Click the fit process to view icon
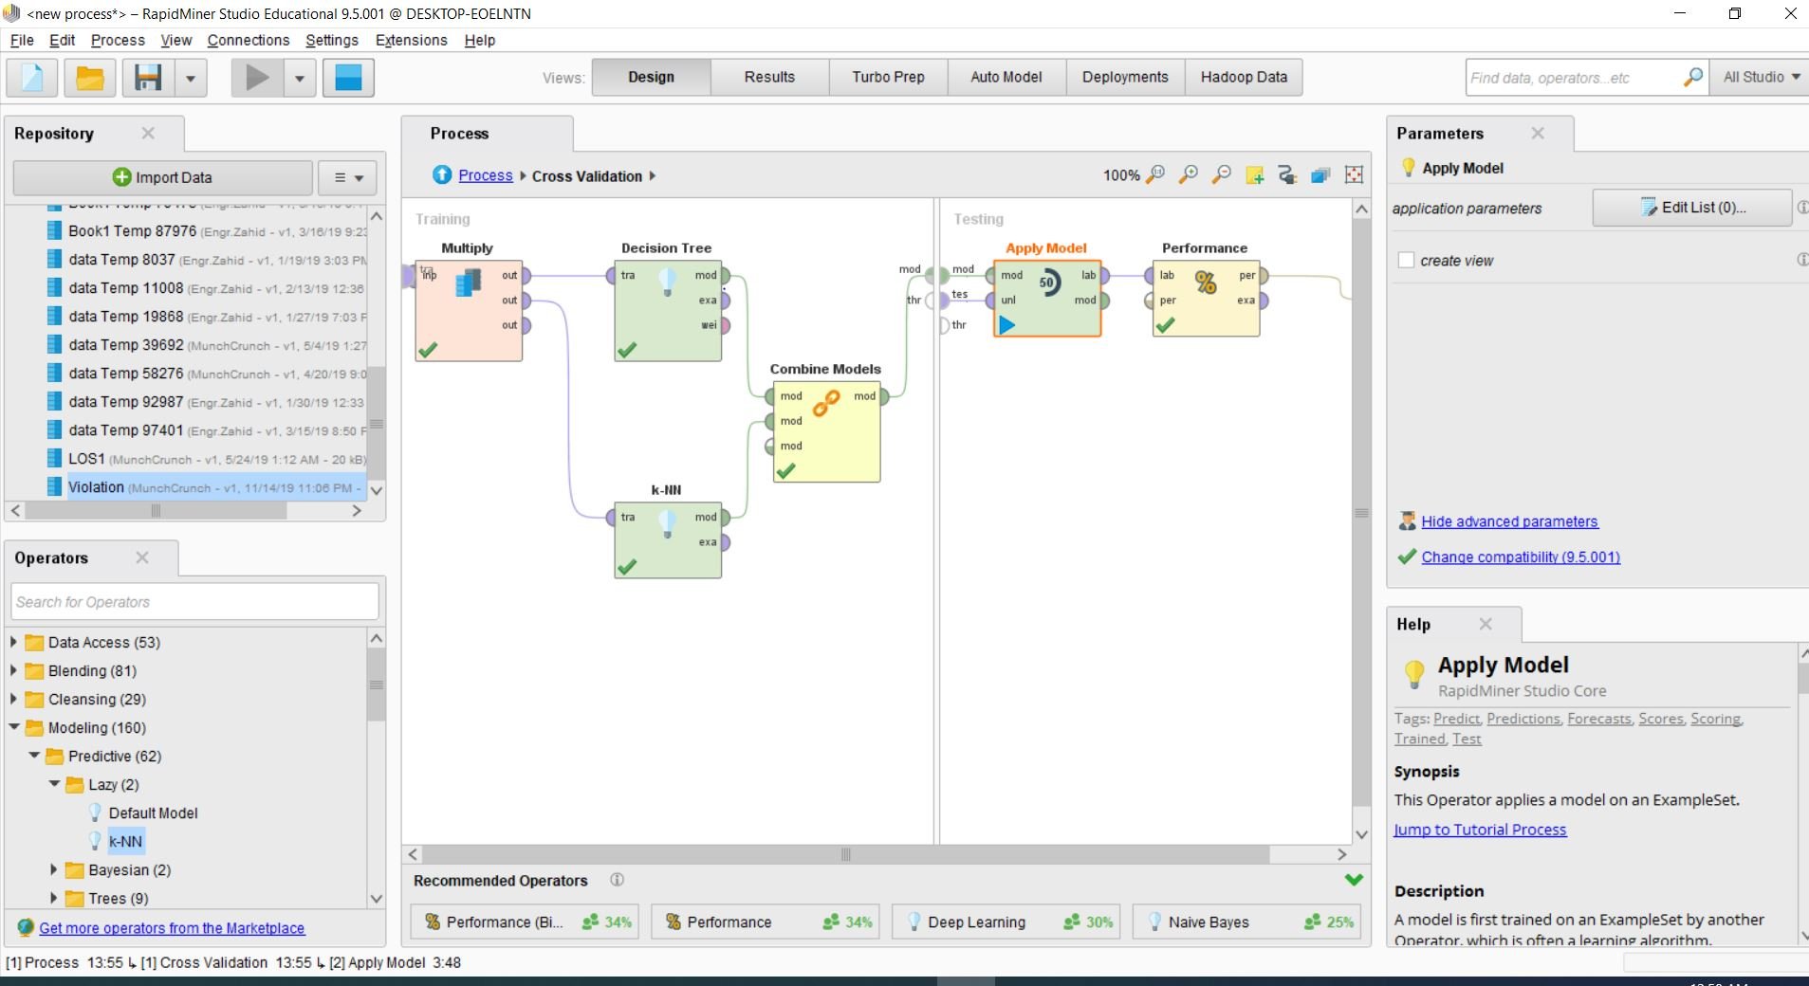Image resolution: width=1809 pixels, height=986 pixels. pos(1354,175)
